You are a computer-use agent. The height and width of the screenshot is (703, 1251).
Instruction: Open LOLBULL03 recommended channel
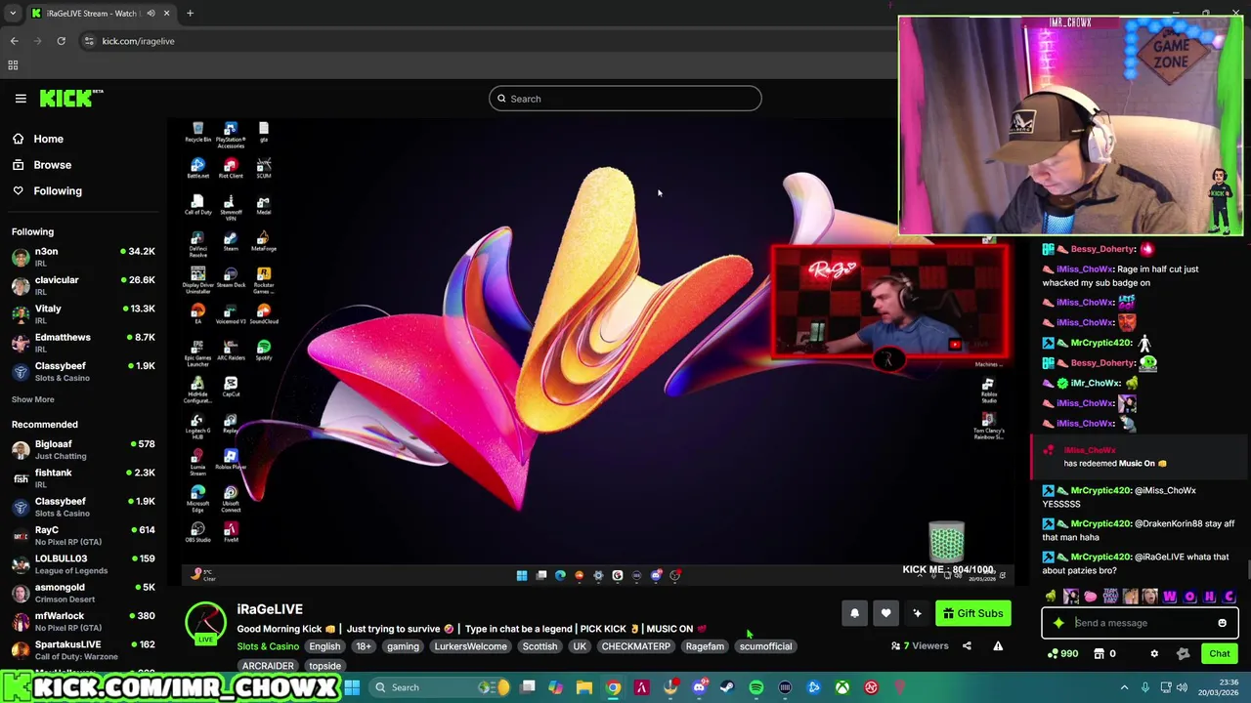[x=83, y=563]
